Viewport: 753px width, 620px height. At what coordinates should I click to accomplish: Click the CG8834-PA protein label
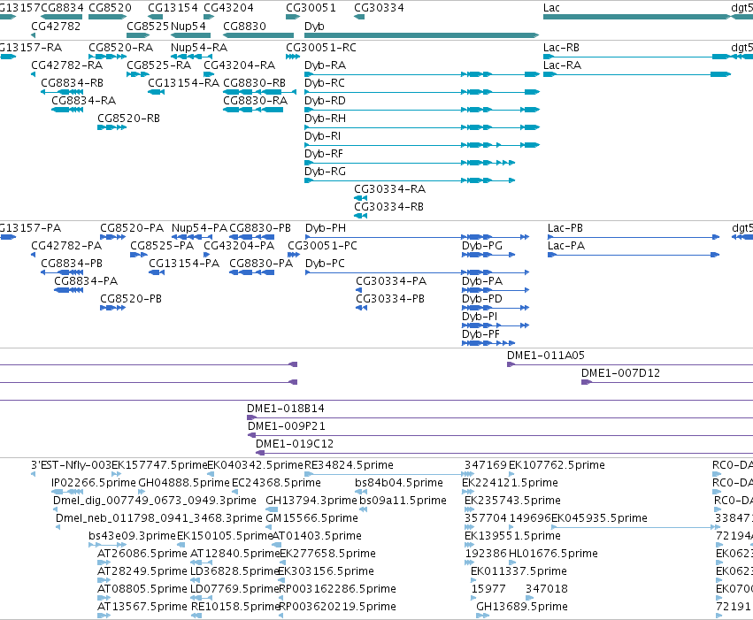pos(86,281)
